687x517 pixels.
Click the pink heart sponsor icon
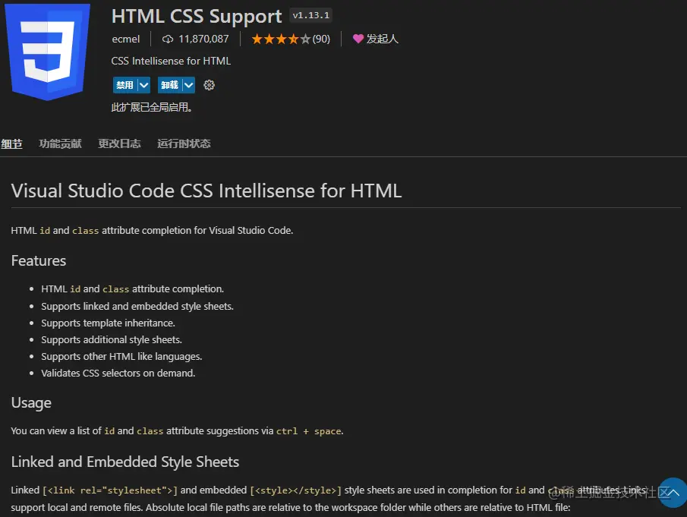click(x=358, y=39)
